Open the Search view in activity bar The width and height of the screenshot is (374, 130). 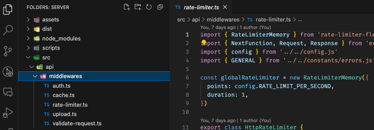point(8,30)
